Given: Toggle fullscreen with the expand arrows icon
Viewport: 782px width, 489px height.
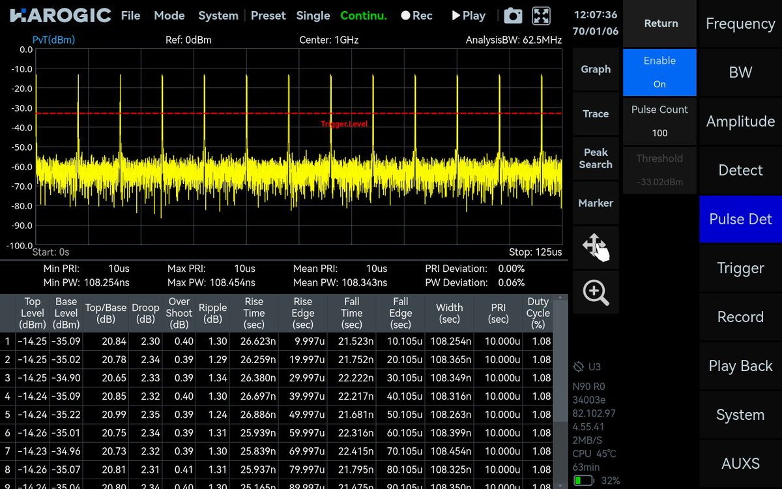Looking at the screenshot, I should click(542, 16).
